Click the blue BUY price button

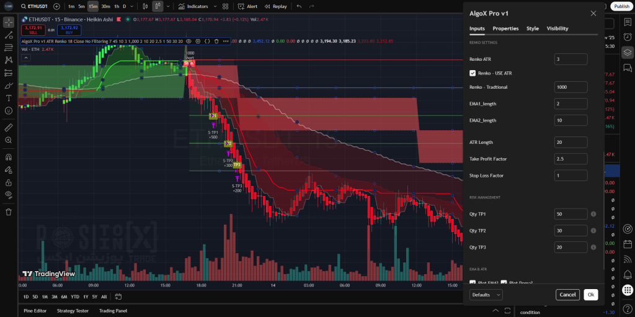(x=69, y=30)
